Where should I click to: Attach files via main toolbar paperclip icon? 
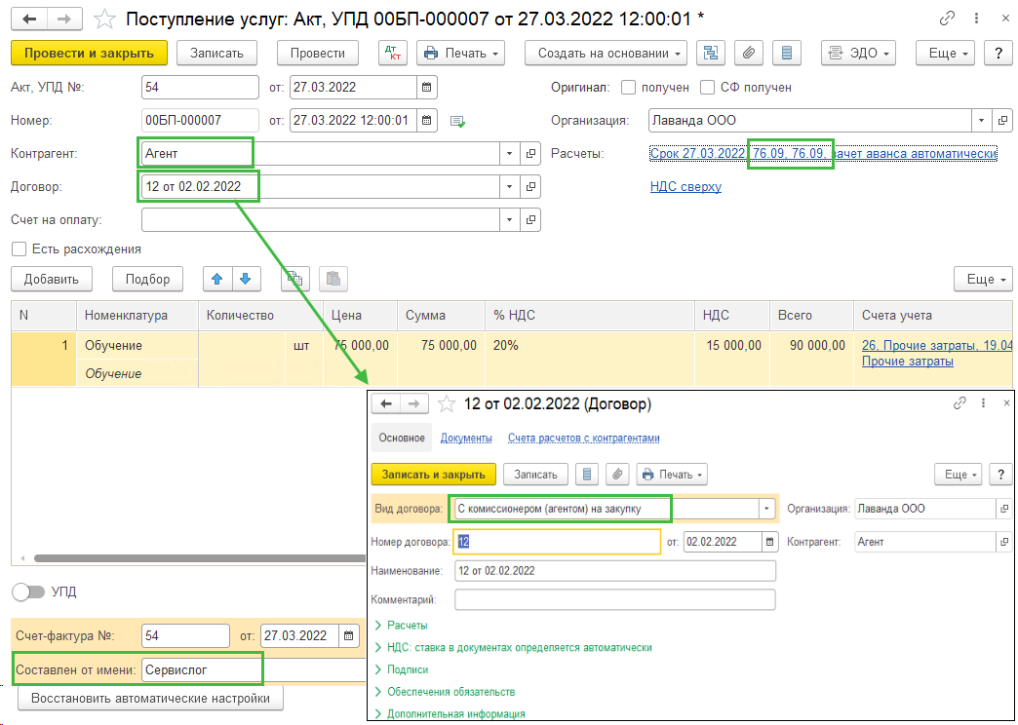tap(749, 54)
